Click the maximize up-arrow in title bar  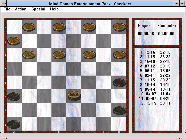[182, 4]
